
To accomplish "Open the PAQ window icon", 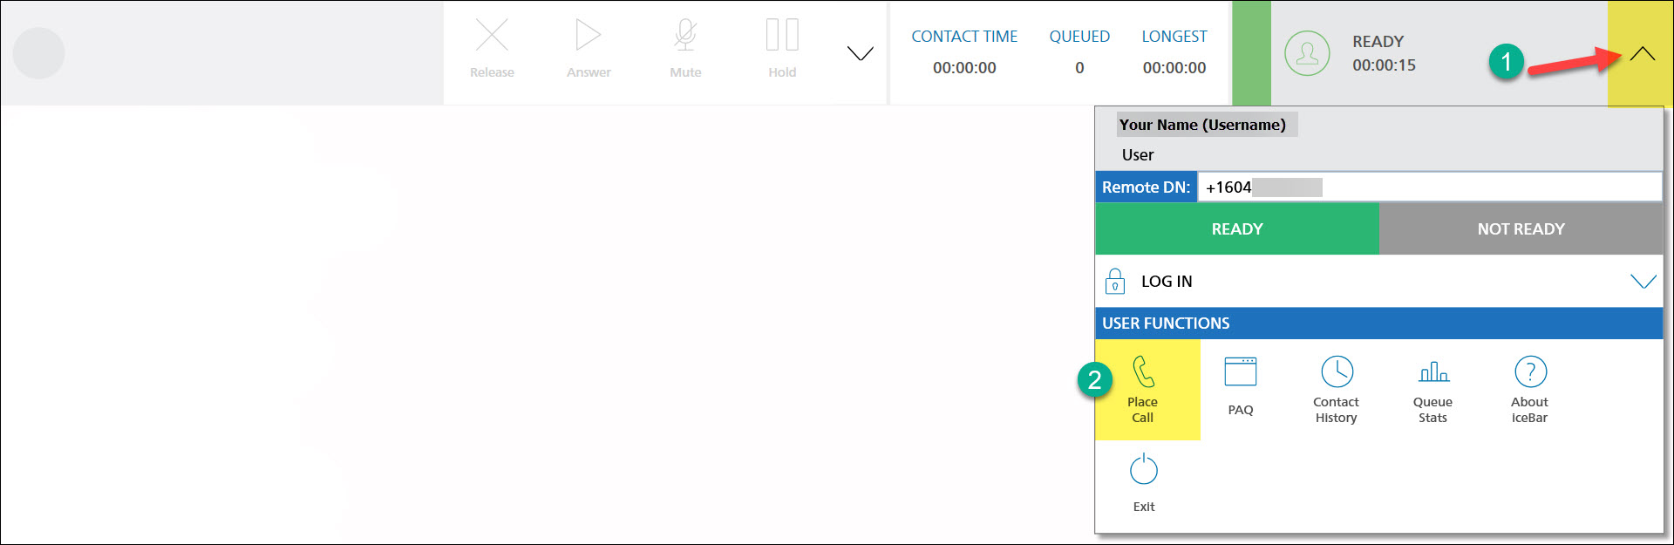I will [x=1240, y=371].
